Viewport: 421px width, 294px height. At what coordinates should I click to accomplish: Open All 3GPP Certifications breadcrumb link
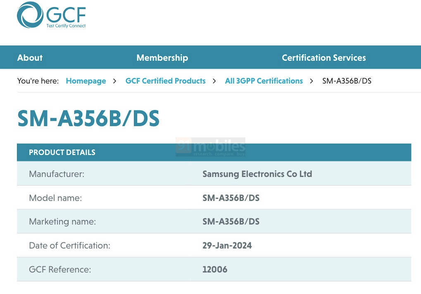coord(264,81)
